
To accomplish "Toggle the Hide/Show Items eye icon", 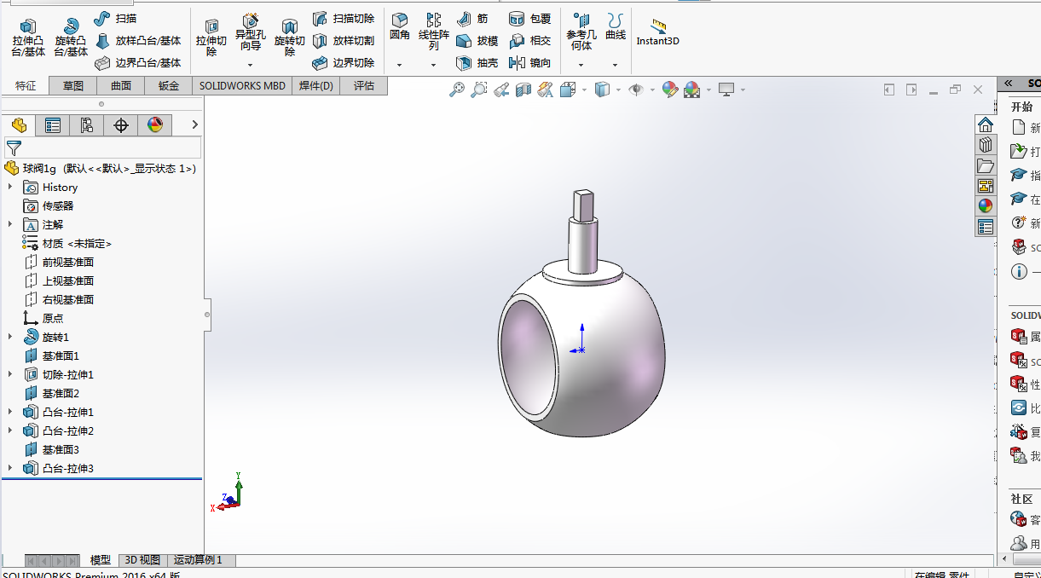I will [x=635, y=90].
